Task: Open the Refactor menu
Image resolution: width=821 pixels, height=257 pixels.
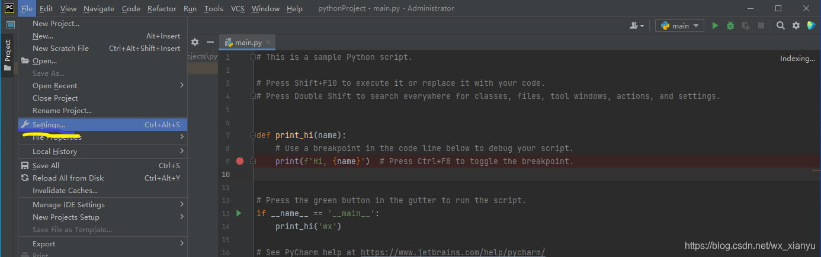Action: point(162,8)
